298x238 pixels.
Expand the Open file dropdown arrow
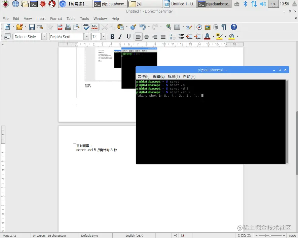(x=26, y=27)
